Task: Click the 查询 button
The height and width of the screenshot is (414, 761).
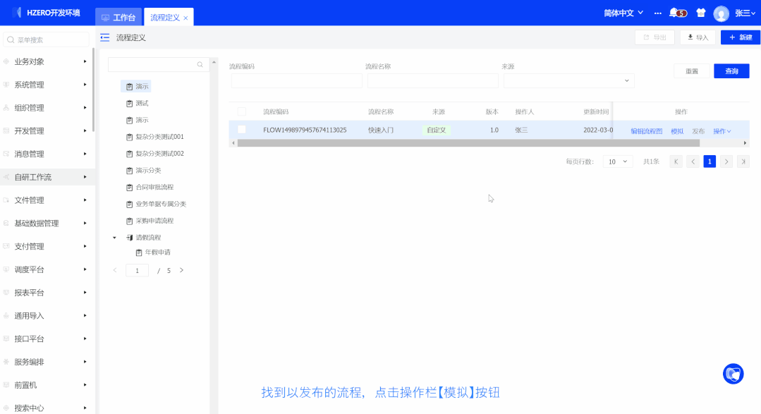Action: pyautogui.click(x=731, y=71)
